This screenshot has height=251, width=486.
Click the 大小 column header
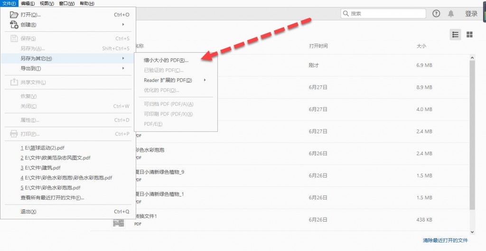point(421,46)
